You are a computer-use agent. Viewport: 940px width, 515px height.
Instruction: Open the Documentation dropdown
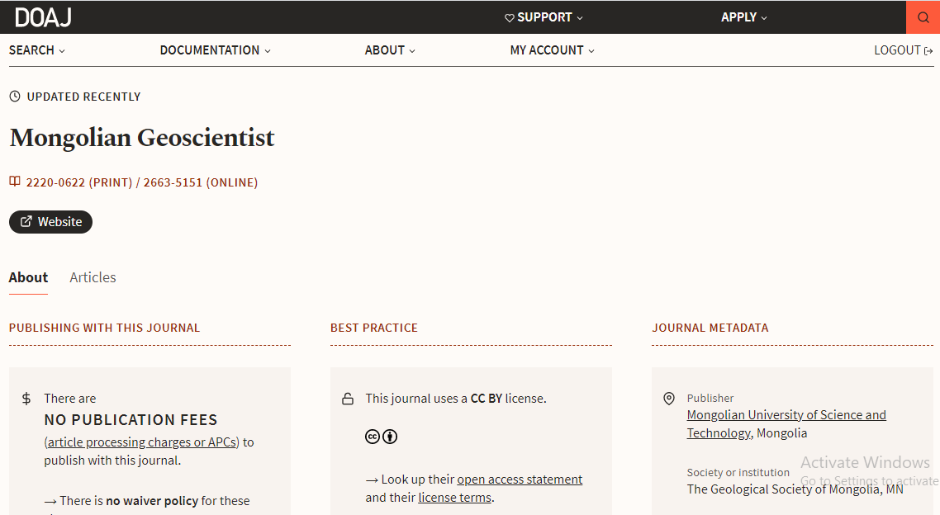coord(216,50)
